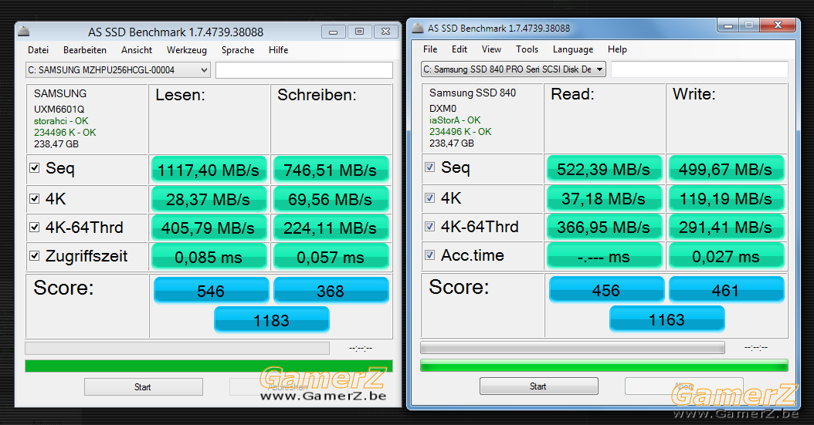Click the green progress bar in right window
Screen dimensions: 814x425
coord(604,366)
